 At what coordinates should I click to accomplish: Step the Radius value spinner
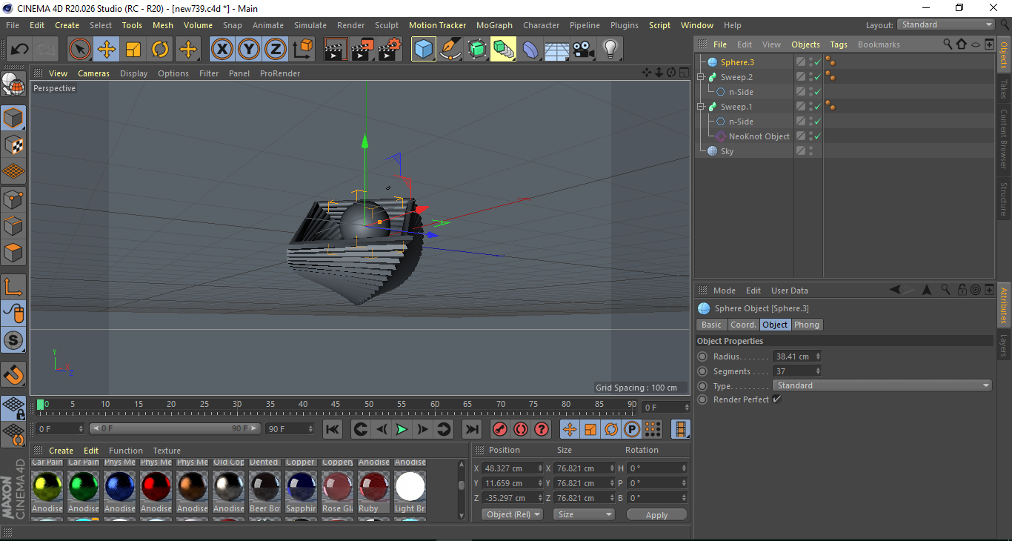(x=818, y=356)
